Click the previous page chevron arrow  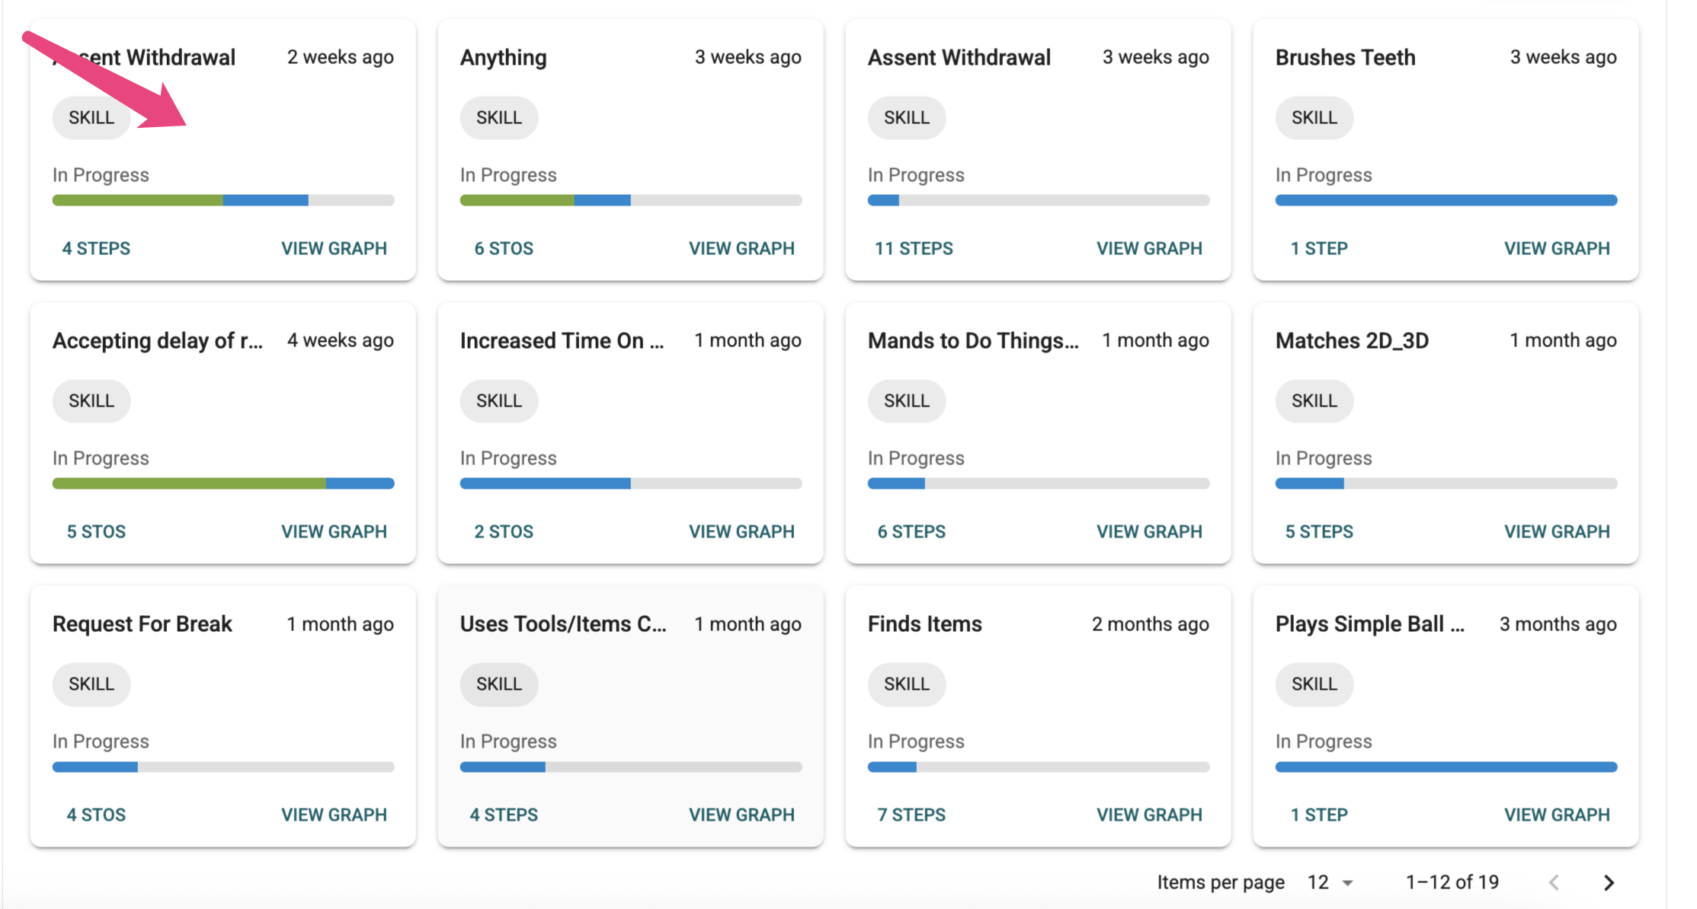[1555, 882]
